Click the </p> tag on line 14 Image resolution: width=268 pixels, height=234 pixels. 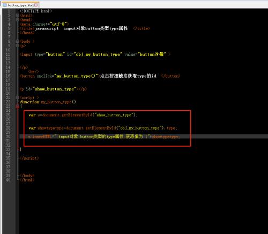24,67
